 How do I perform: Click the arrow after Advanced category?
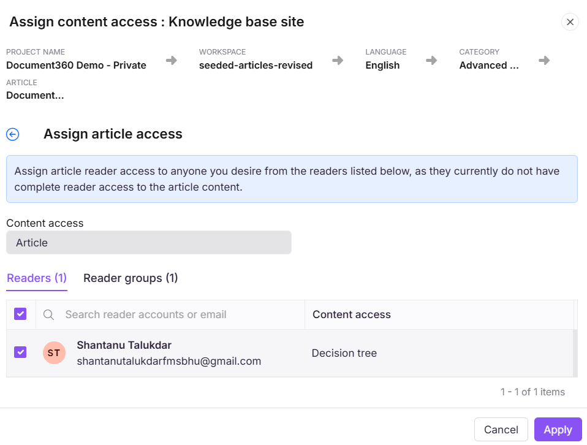click(x=544, y=60)
